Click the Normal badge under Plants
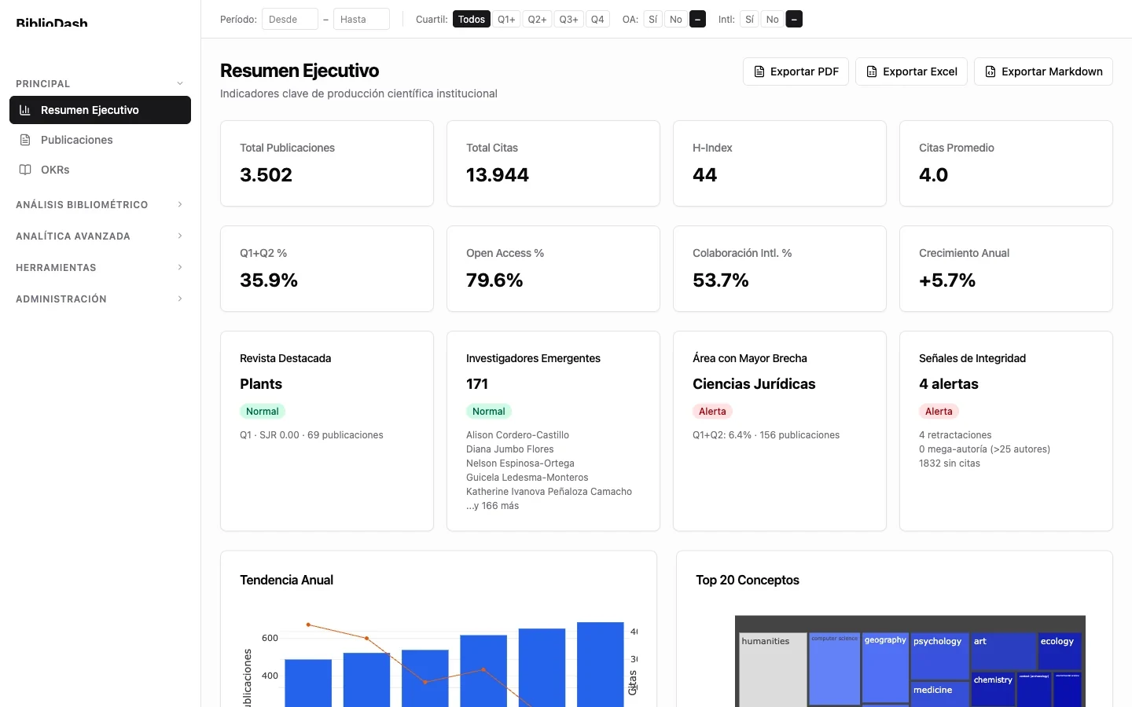Image resolution: width=1132 pixels, height=707 pixels. tap(263, 411)
